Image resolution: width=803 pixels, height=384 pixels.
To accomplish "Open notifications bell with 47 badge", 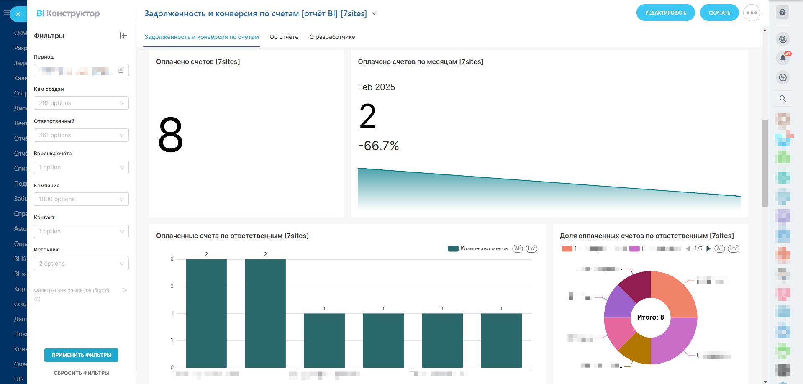I will coord(783,58).
